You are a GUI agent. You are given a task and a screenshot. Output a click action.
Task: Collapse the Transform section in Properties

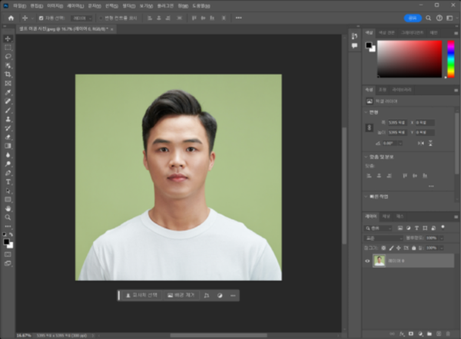(367, 112)
